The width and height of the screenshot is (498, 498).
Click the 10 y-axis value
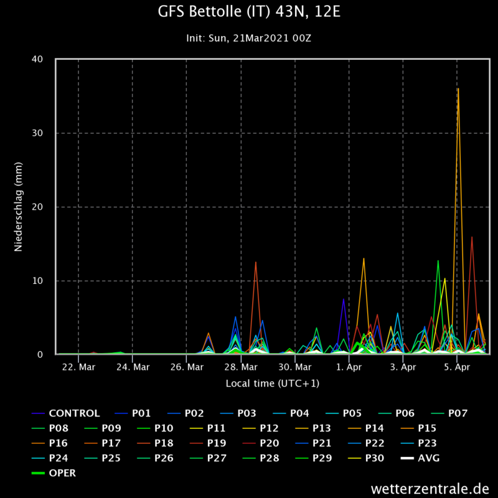[x=37, y=281]
